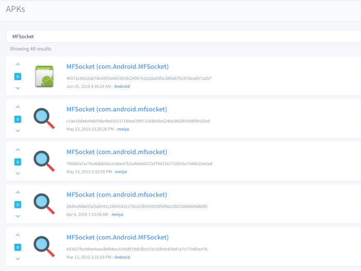361x271 pixels.
Task: Select hash starting with 28d4a988e93a
Action: click(x=137, y=206)
